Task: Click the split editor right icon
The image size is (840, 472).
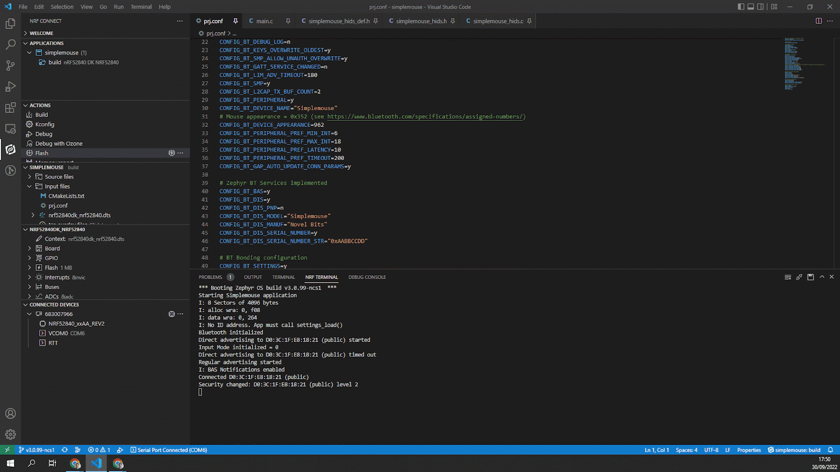Action: [818, 21]
